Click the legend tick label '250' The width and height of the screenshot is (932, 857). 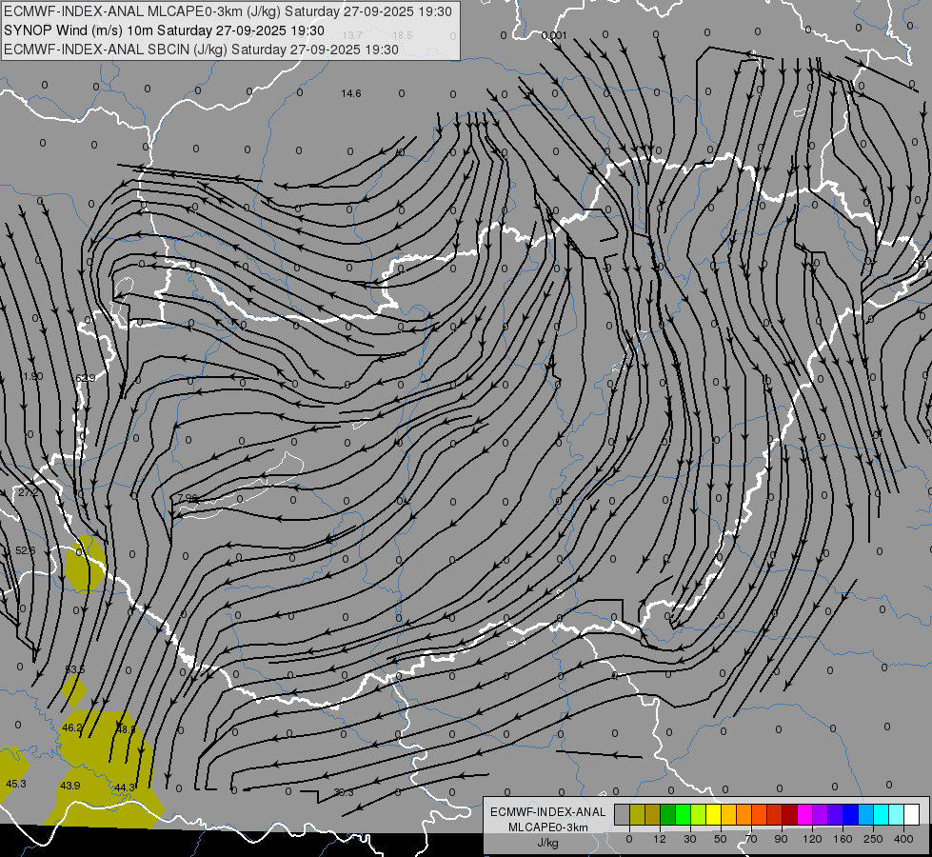point(873,839)
